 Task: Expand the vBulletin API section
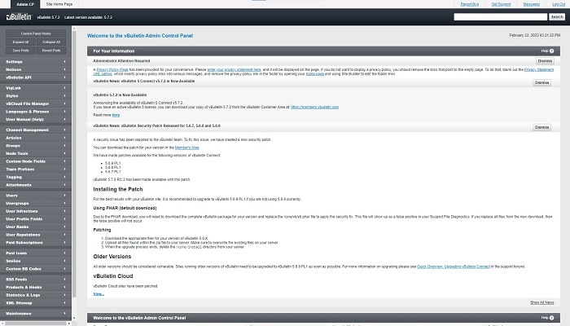click(x=36, y=77)
